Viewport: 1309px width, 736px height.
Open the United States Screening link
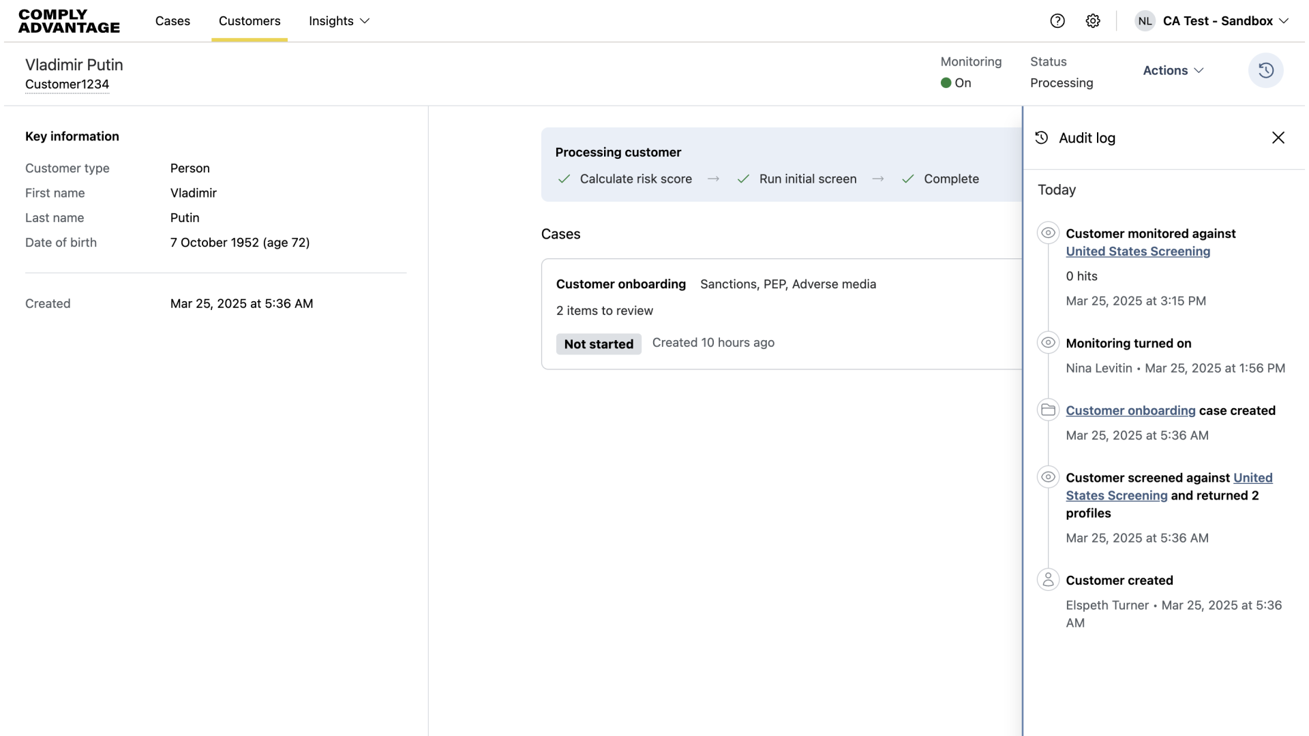(x=1139, y=251)
